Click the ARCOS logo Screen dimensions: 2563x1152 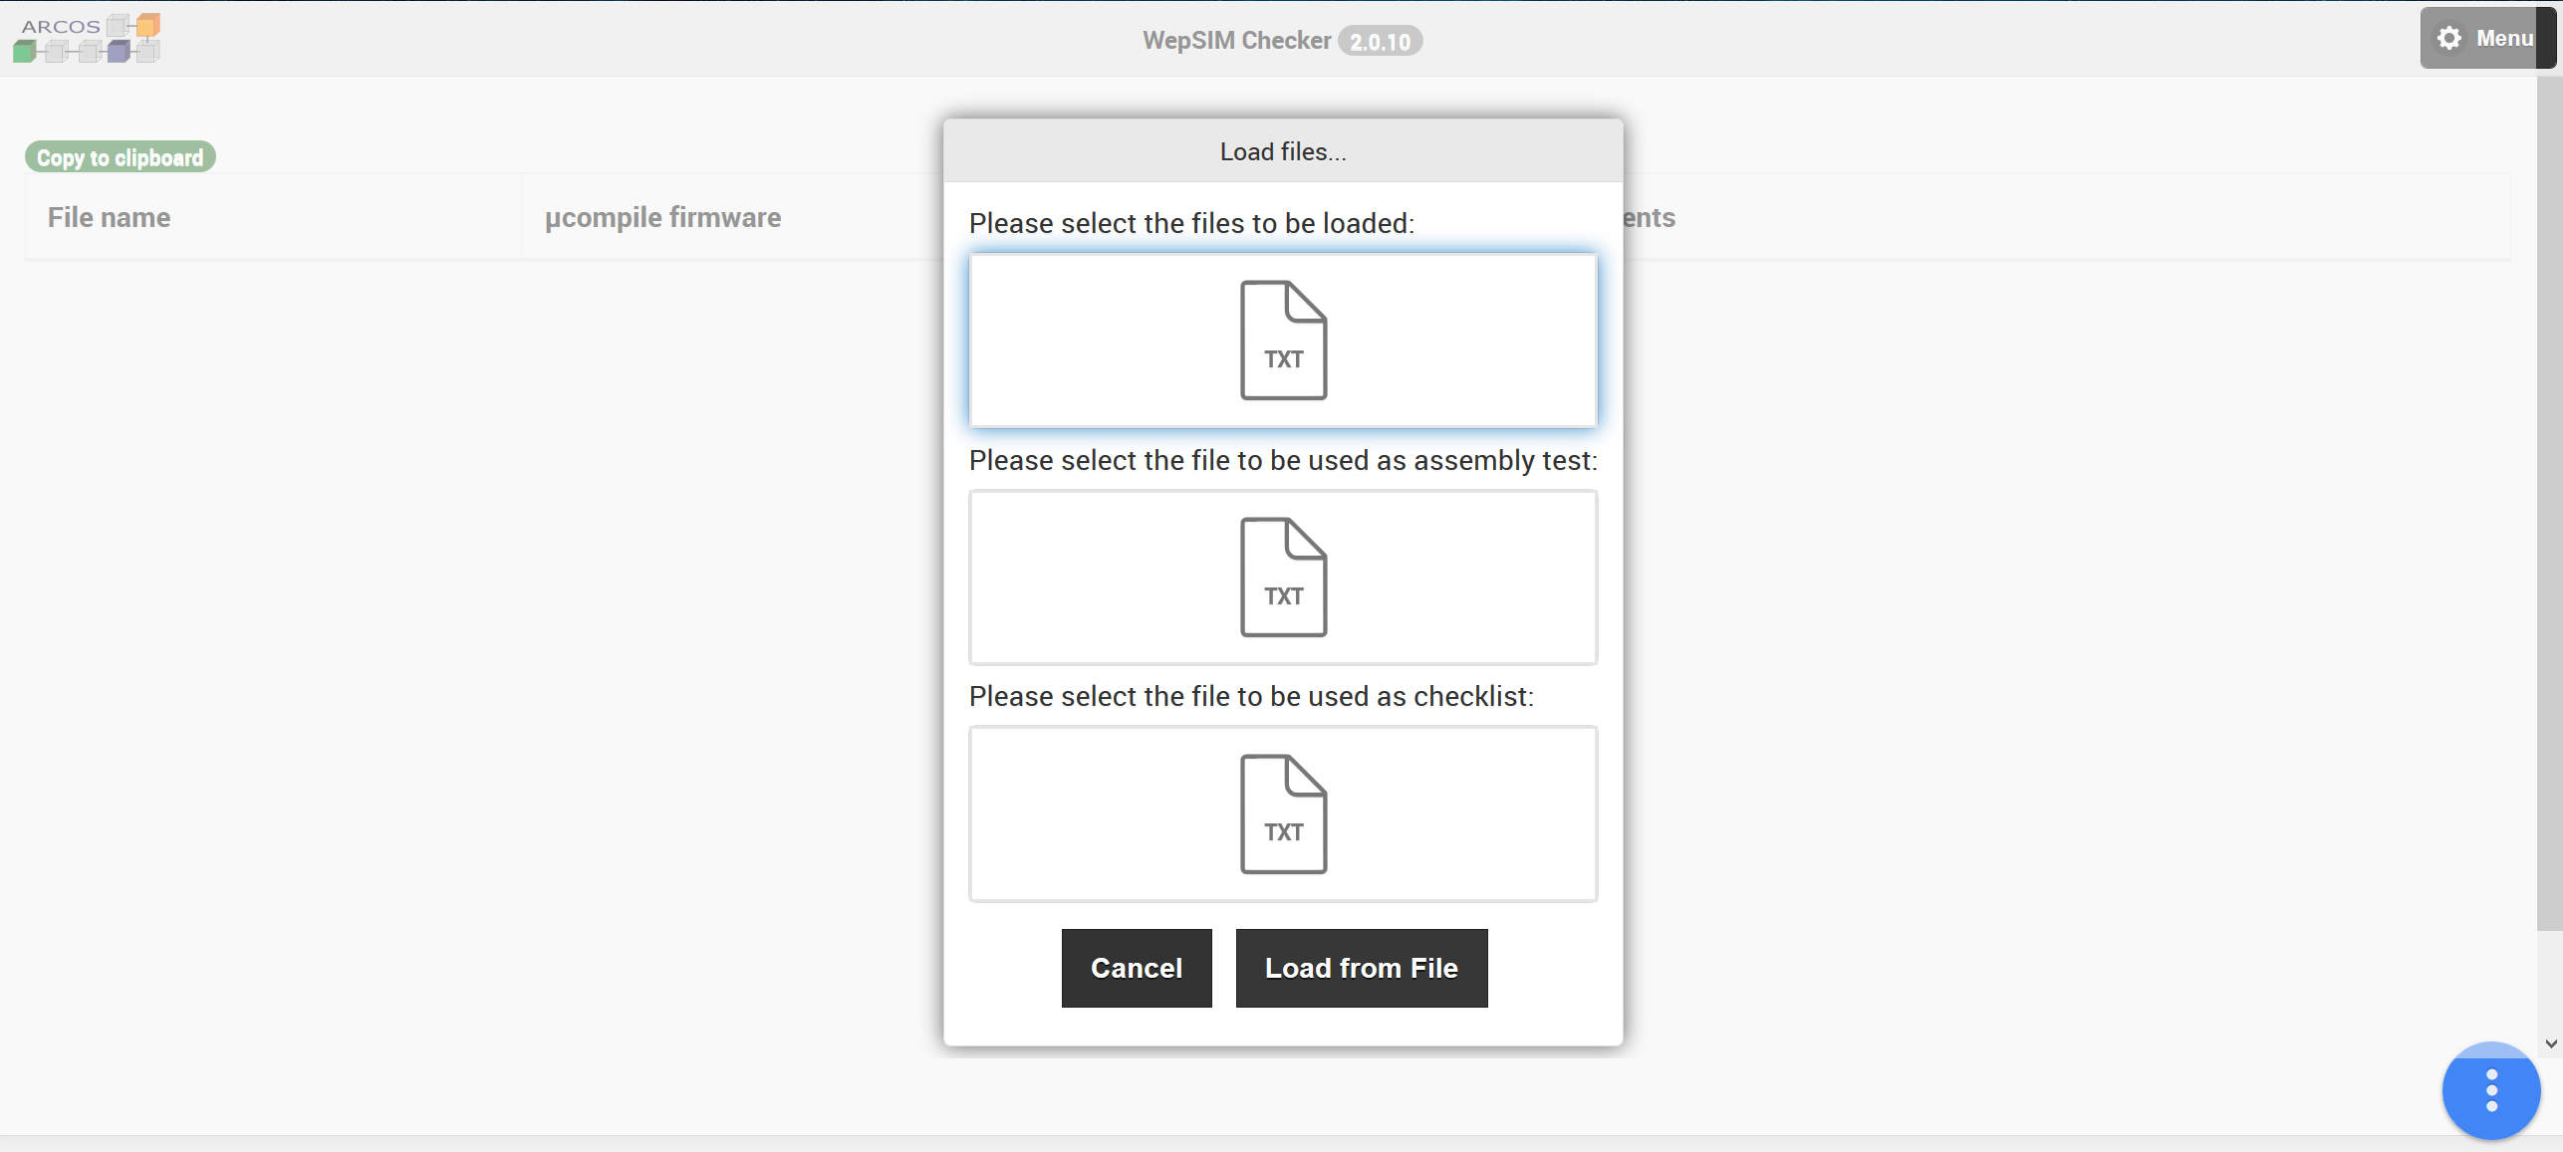[87, 38]
